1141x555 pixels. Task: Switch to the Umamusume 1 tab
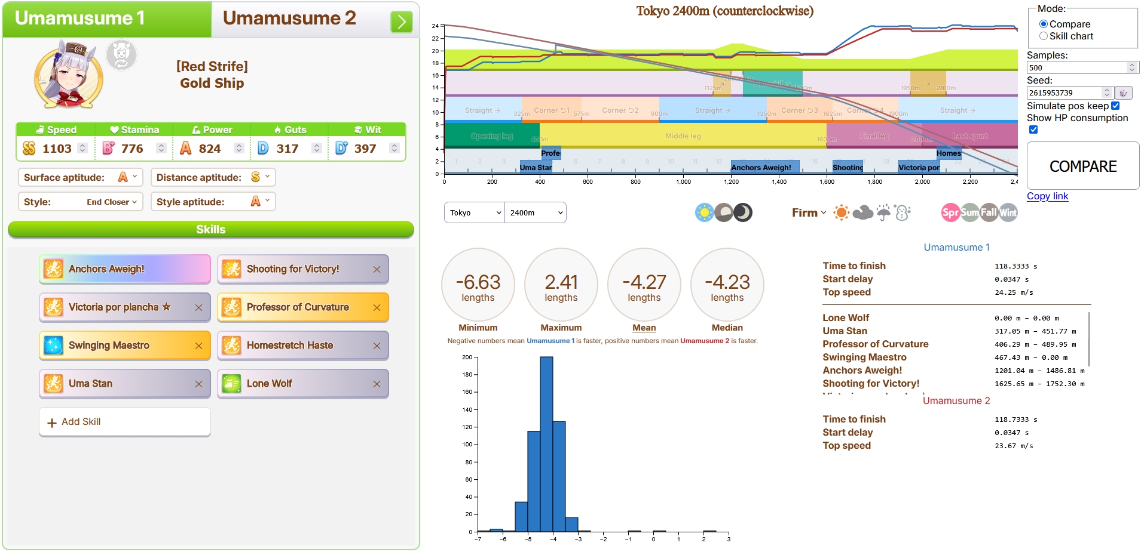[x=108, y=19]
